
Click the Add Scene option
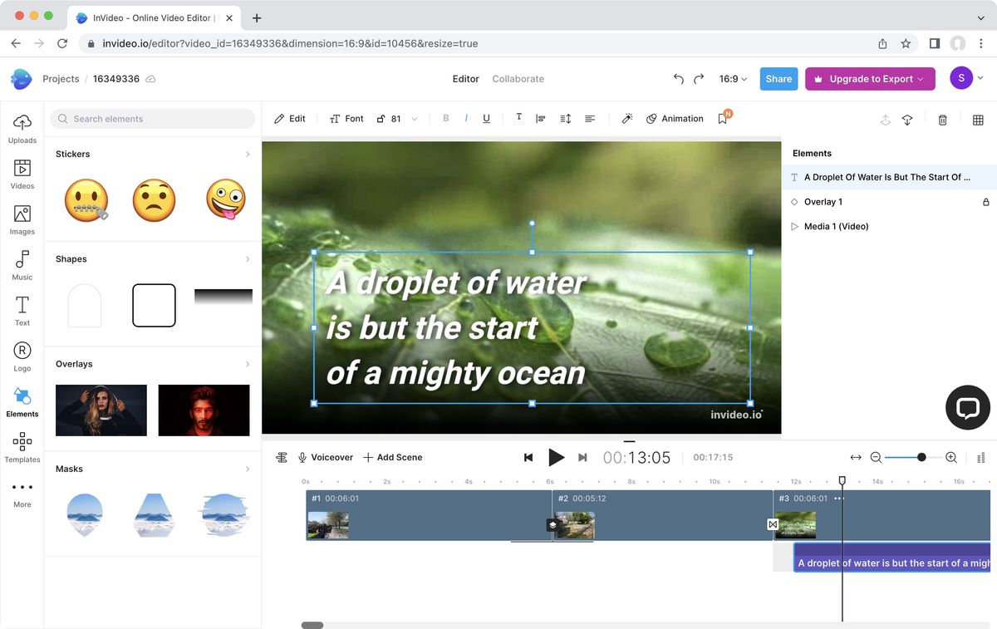coord(392,457)
